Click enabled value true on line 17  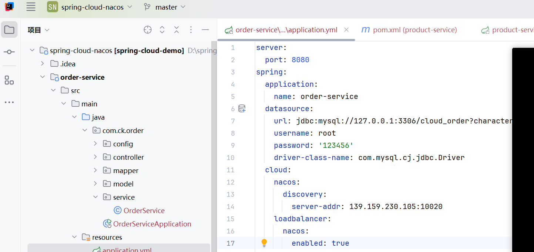(x=340, y=243)
